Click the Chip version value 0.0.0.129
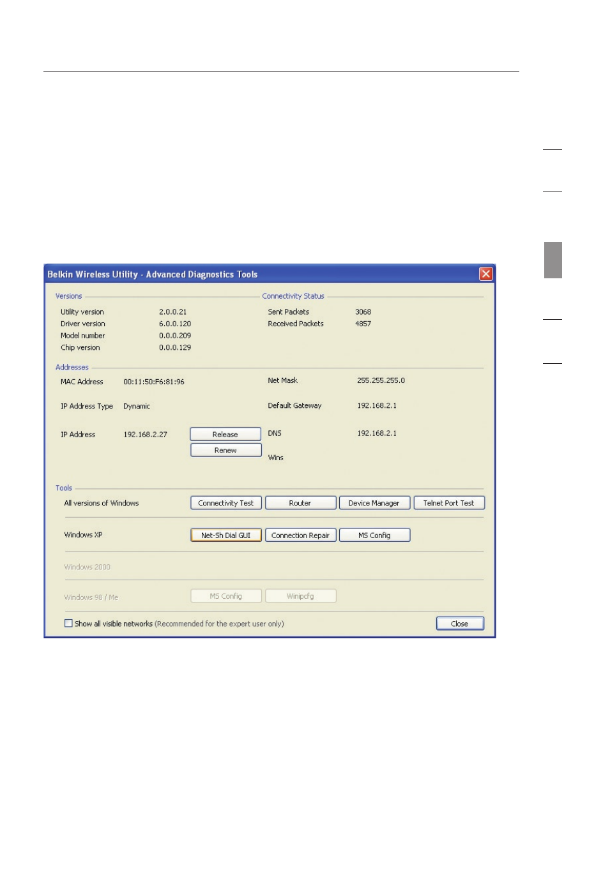This screenshot has width=610, height=870. coord(175,348)
